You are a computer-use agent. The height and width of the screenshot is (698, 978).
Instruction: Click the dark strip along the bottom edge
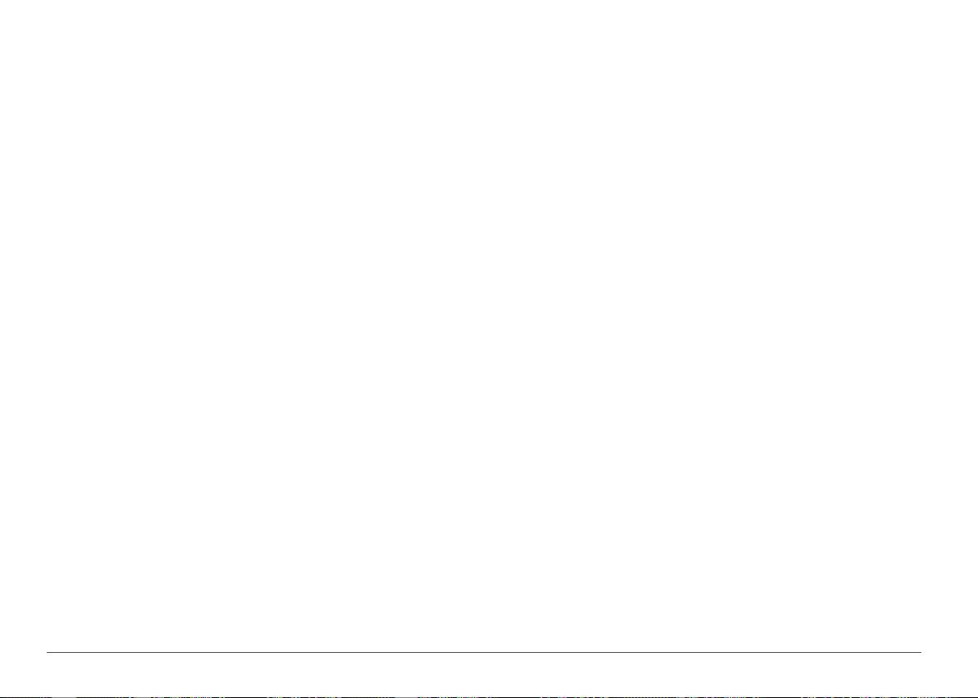(x=489, y=696)
